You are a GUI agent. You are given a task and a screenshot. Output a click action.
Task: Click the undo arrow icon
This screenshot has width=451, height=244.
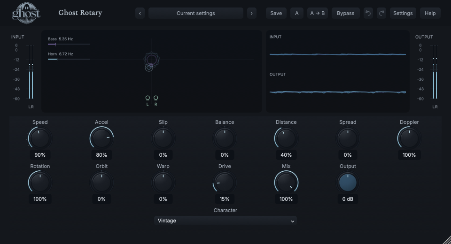click(368, 13)
